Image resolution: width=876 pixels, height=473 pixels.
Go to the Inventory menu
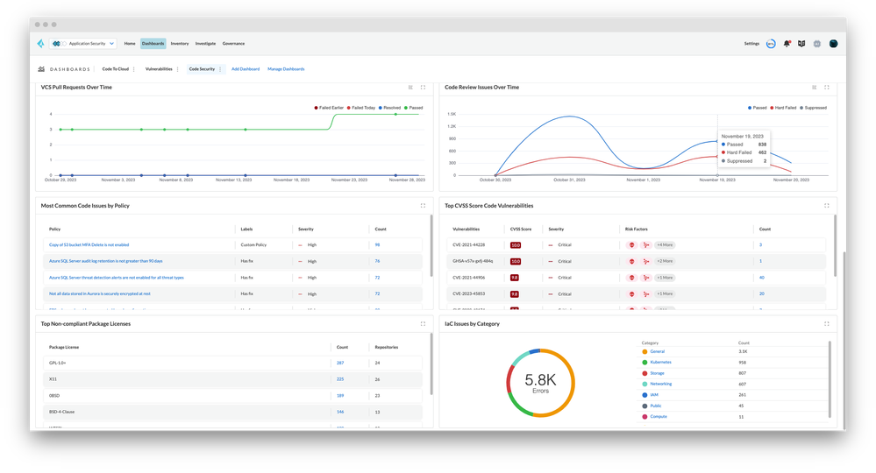click(179, 43)
